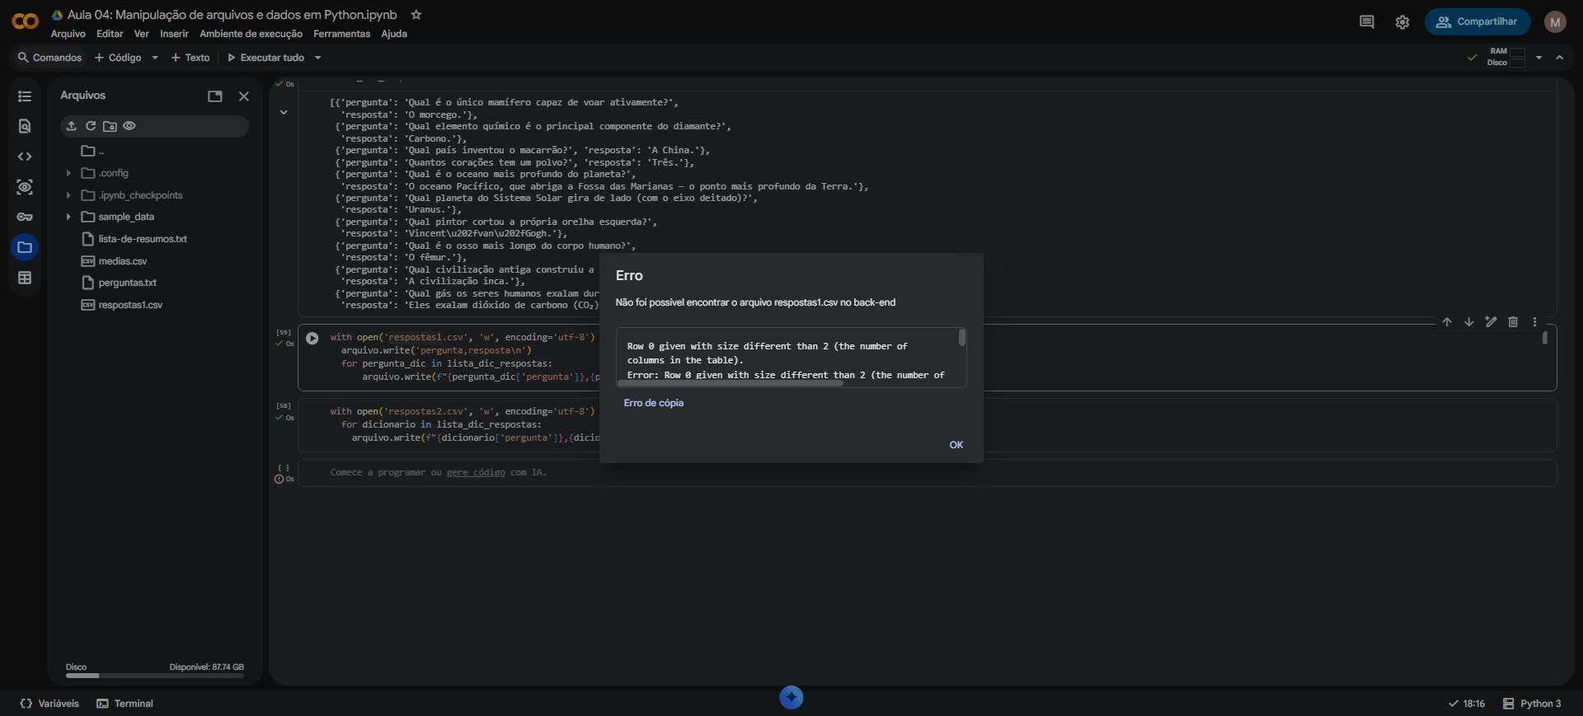Viewport: 1583px width, 716px height.
Task: Open the Executar tudo dropdown arrow
Action: coord(317,58)
